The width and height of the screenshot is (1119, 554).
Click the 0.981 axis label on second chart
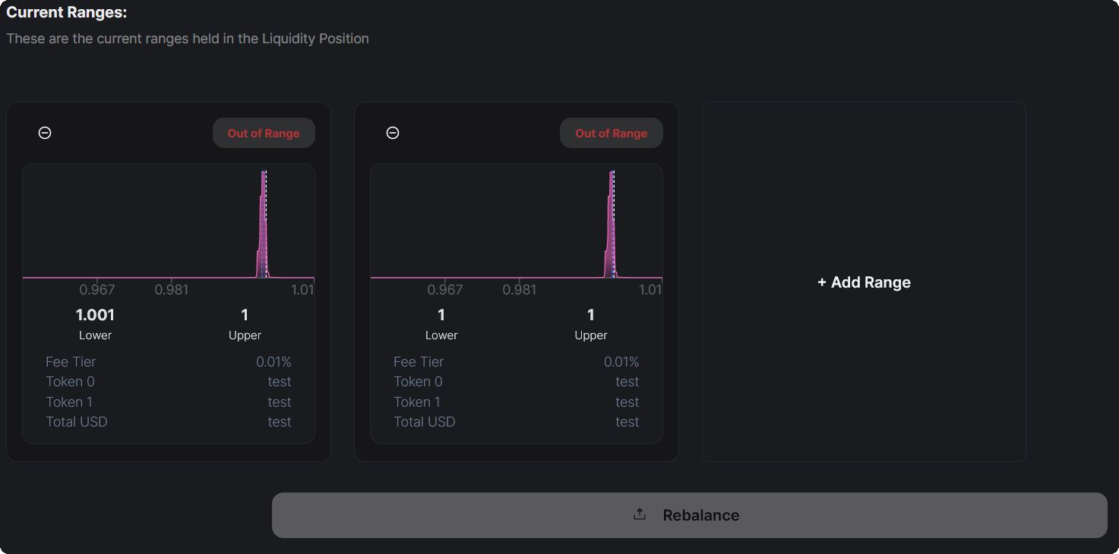pyautogui.click(x=520, y=290)
